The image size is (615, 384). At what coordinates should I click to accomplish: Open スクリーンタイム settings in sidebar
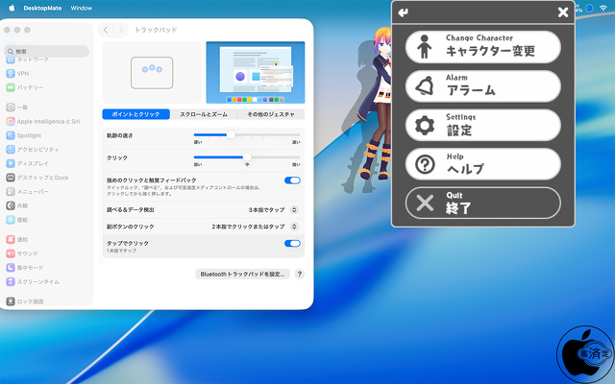(33, 281)
